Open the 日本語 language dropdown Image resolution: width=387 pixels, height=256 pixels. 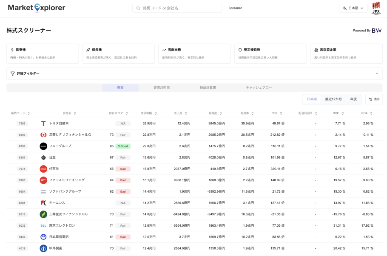353,8
